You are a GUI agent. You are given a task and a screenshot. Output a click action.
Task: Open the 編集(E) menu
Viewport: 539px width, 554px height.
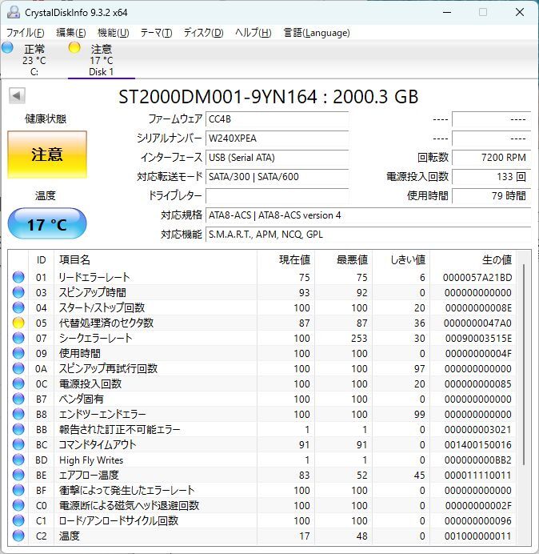(71, 33)
